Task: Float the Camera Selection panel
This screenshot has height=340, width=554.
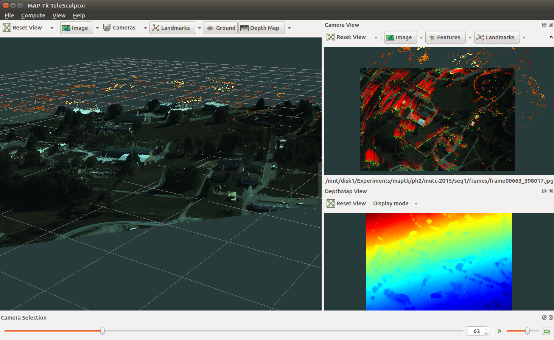Action: [544, 318]
